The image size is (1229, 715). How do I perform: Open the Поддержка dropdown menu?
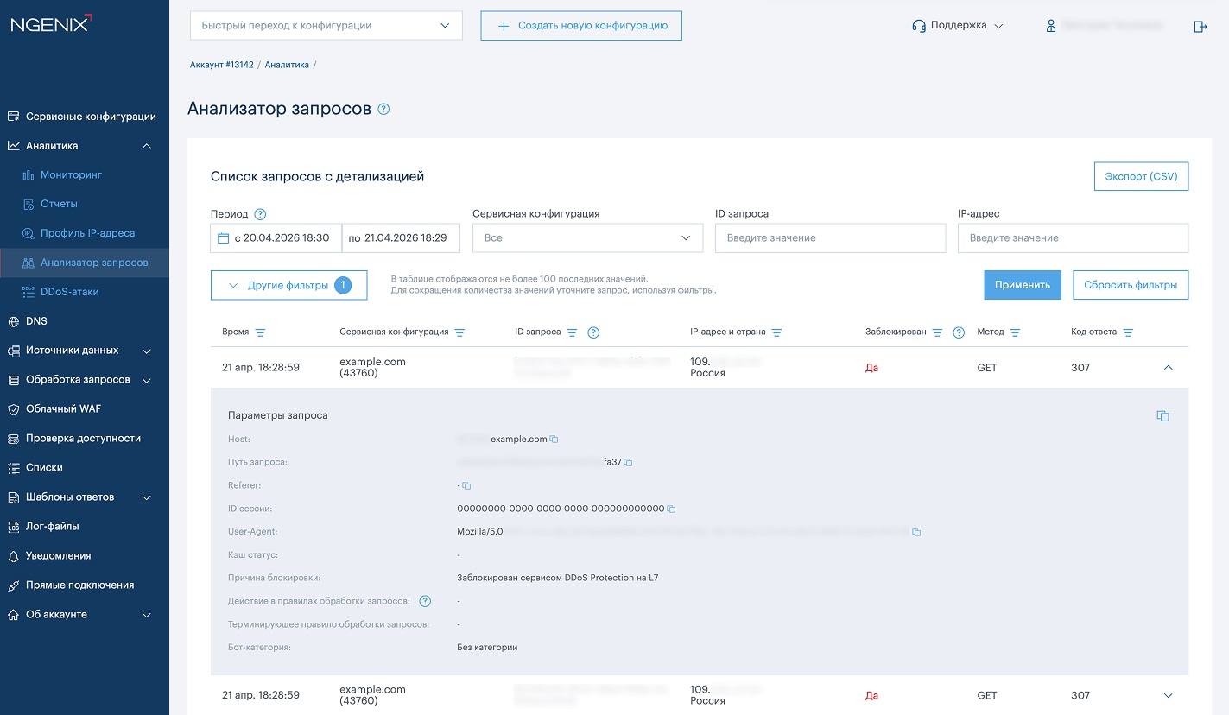point(958,26)
